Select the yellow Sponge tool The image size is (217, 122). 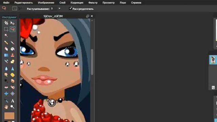click(13, 75)
